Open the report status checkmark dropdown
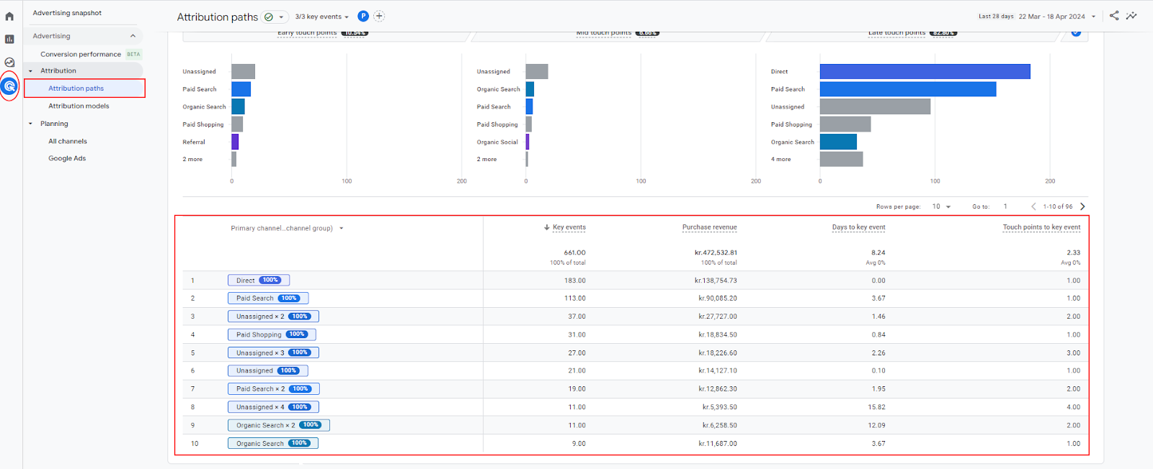1153x469 pixels. point(274,17)
